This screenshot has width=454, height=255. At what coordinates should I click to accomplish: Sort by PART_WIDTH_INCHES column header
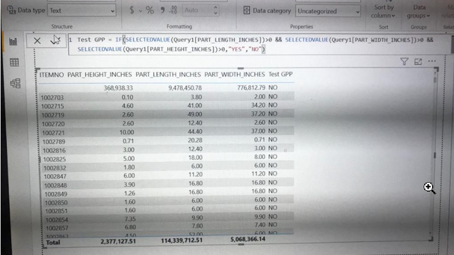click(x=234, y=74)
